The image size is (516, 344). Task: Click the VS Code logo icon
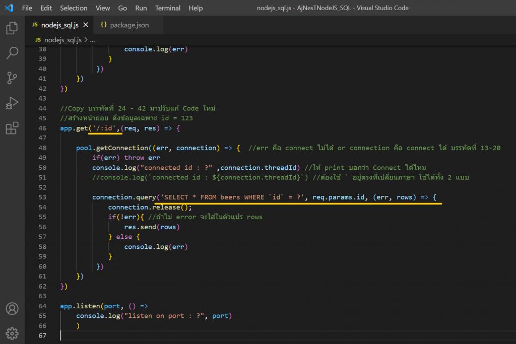click(x=9, y=8)
